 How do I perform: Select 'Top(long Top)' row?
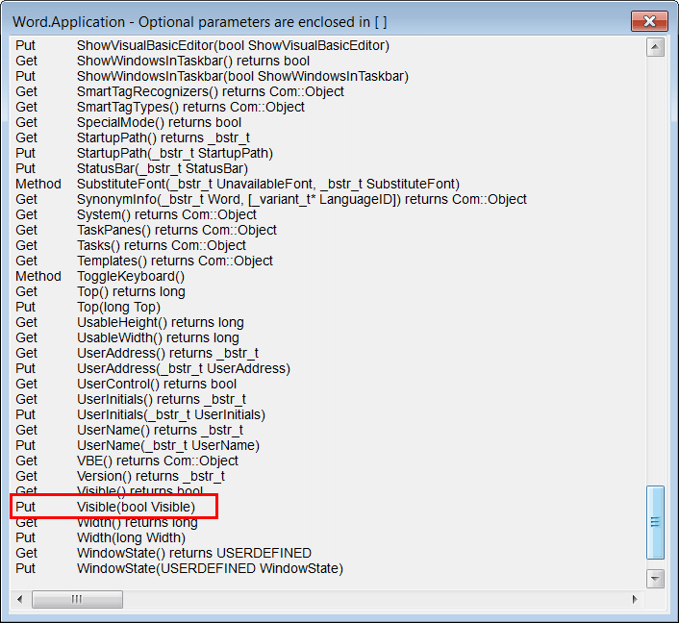coord(88,307)
